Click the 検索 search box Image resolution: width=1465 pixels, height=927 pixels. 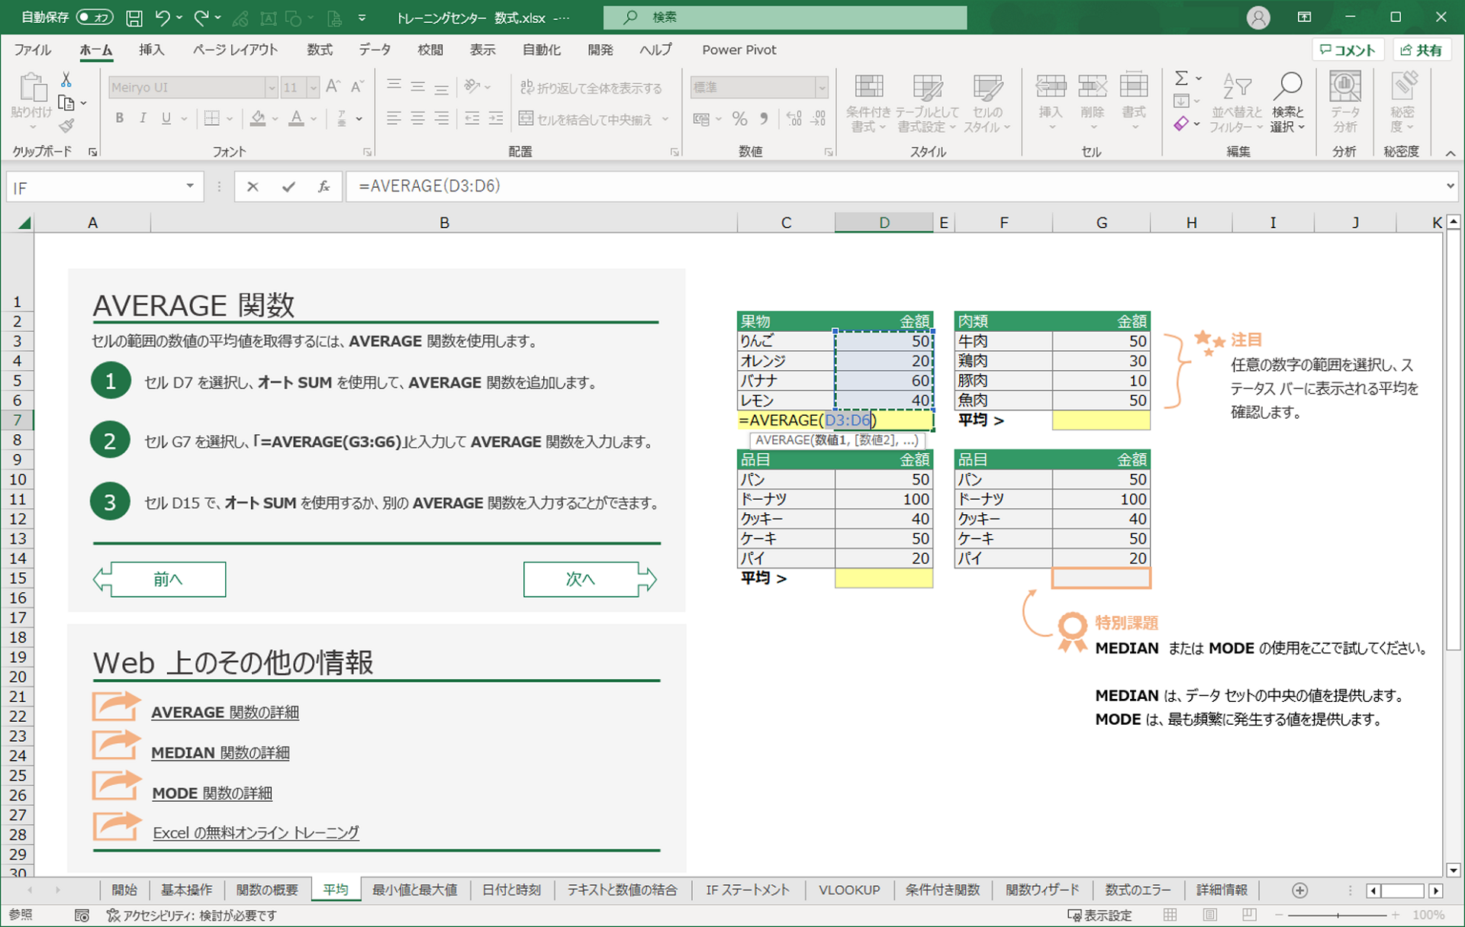pyautogui.click(x=785, y=18)
